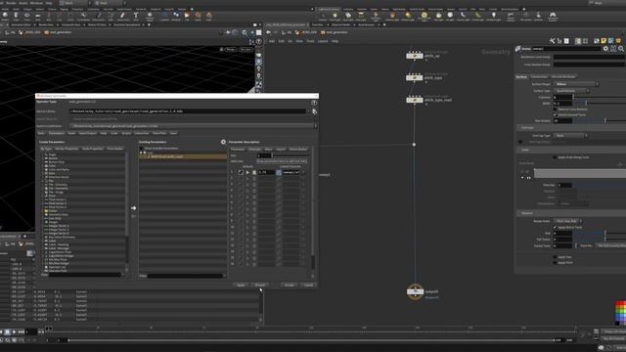The image size is (626, 352).
Task: Open the Render Order dropdown
Action: tap(568, 221)
